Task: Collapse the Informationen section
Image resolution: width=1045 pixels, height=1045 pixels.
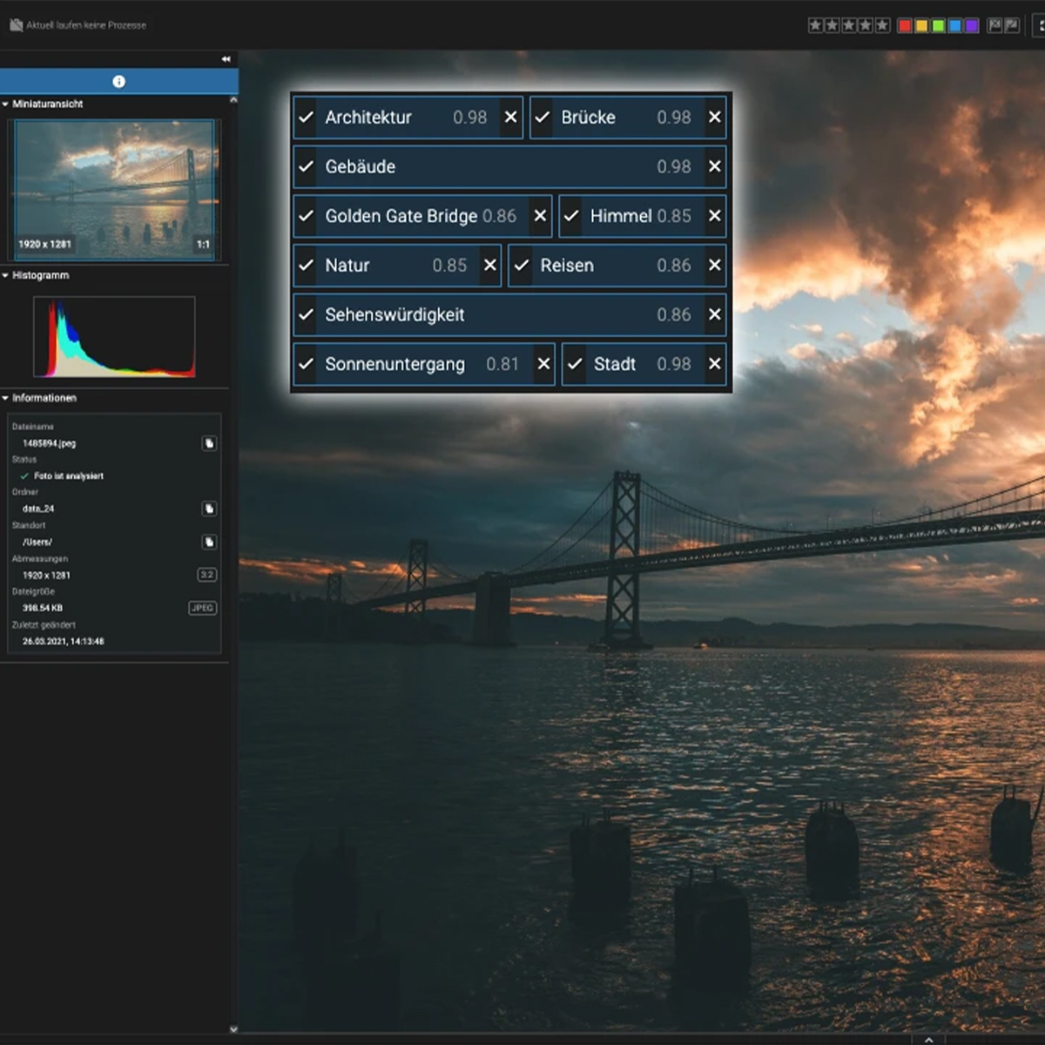Action: coord(5,398)
